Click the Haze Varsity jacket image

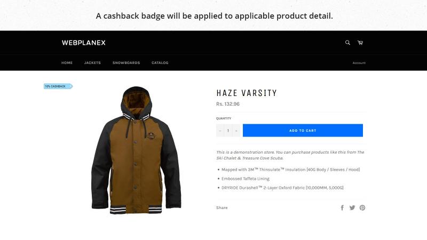pyautogui.click(x=136, y=150)
